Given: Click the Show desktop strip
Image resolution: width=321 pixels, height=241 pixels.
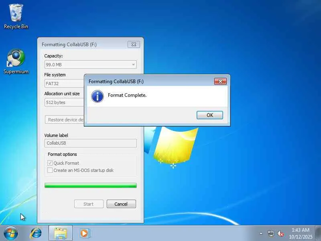Looking at the screenshot, I should [x=318, y=233].
